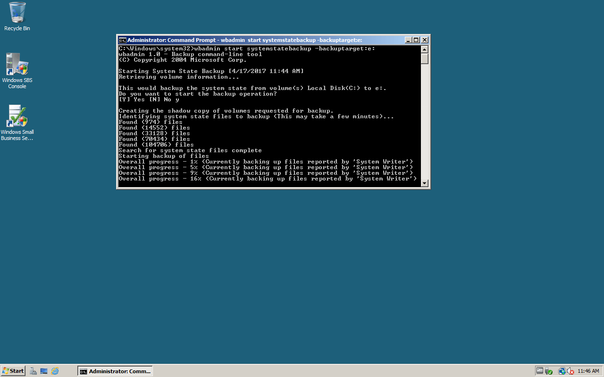
Task: Click the 11:46 AM system clock
Action: 588,371
